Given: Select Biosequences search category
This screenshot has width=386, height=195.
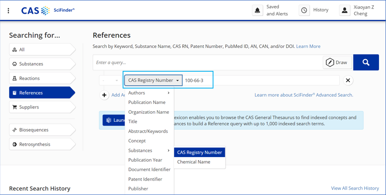Looking at the screenshot, I should click(42, 130).
